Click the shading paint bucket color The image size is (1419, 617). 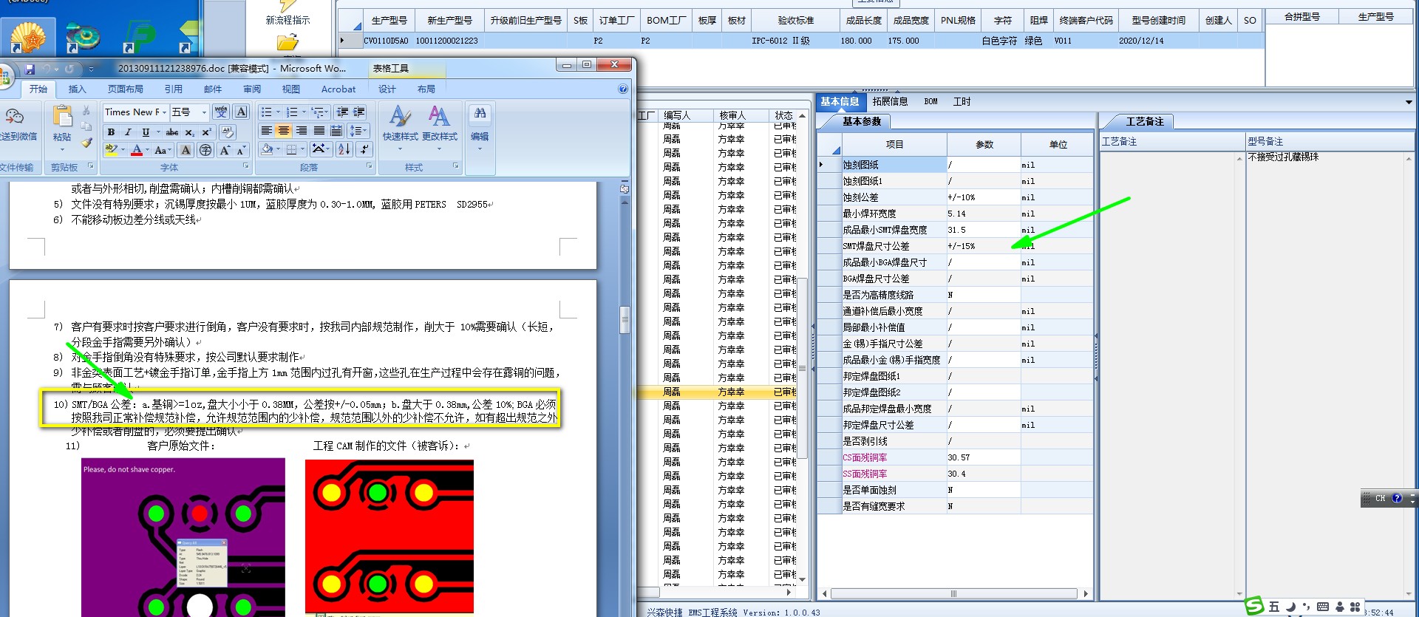268,149
